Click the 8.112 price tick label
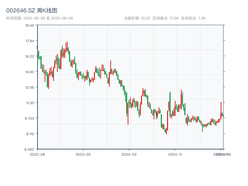Viewport: 248px width, 186px height. coord(30,134)
